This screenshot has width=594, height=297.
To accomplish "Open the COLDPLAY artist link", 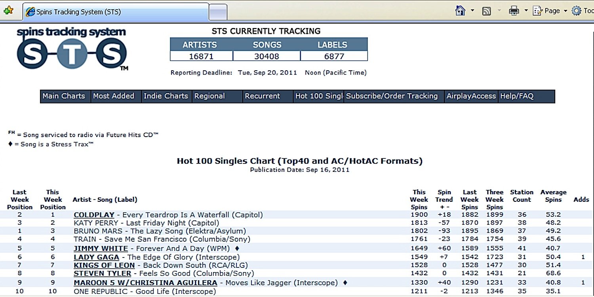I will 94,215.
